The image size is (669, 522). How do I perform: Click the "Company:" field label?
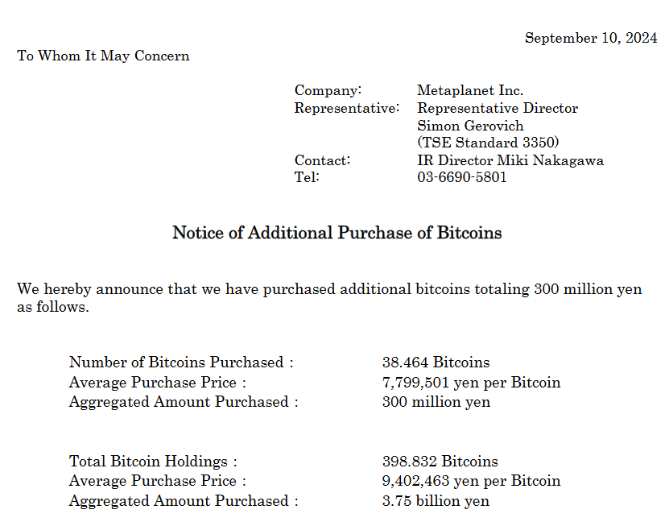(328, 91)
